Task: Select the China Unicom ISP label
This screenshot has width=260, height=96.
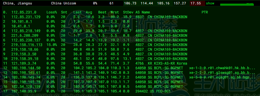Action: click(64, 3)
